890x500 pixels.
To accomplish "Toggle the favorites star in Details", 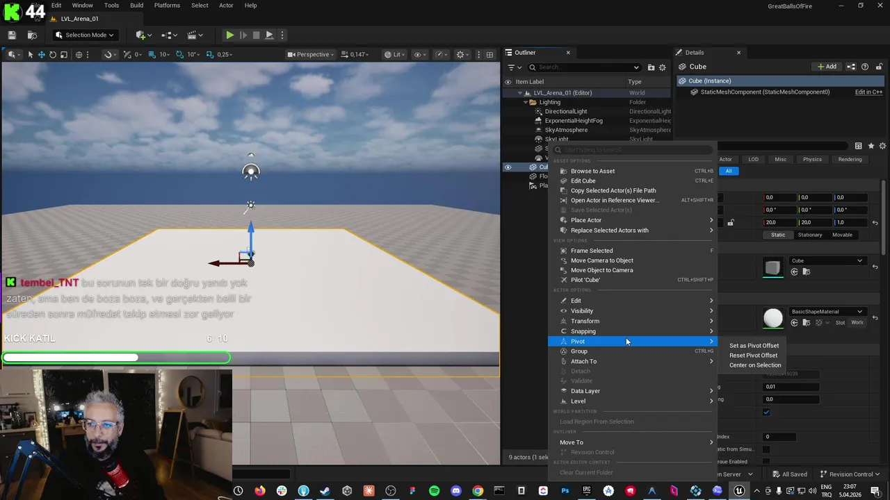I will [871, 146].
